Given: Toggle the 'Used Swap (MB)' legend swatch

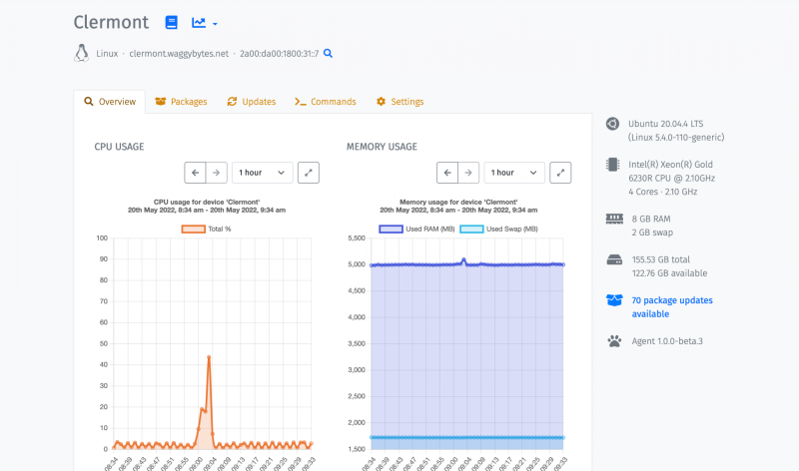Looking at the screenshot, I should click(471, 230).
